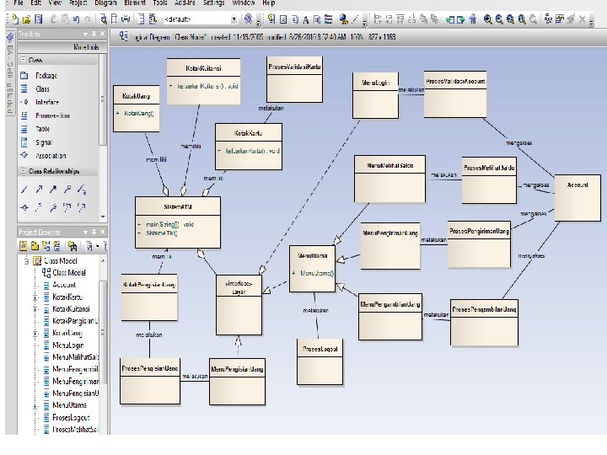Image resolution: width=607 pixels, height=455 pixels.
Task: Click the broom cleanup toolbar icon
Action: pyautogui.click(x=472, y=19)
